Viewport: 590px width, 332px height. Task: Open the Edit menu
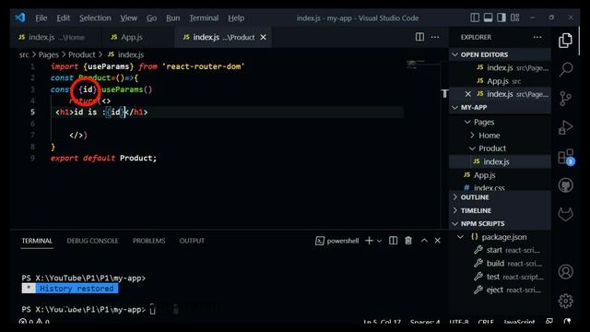[64, 18]
